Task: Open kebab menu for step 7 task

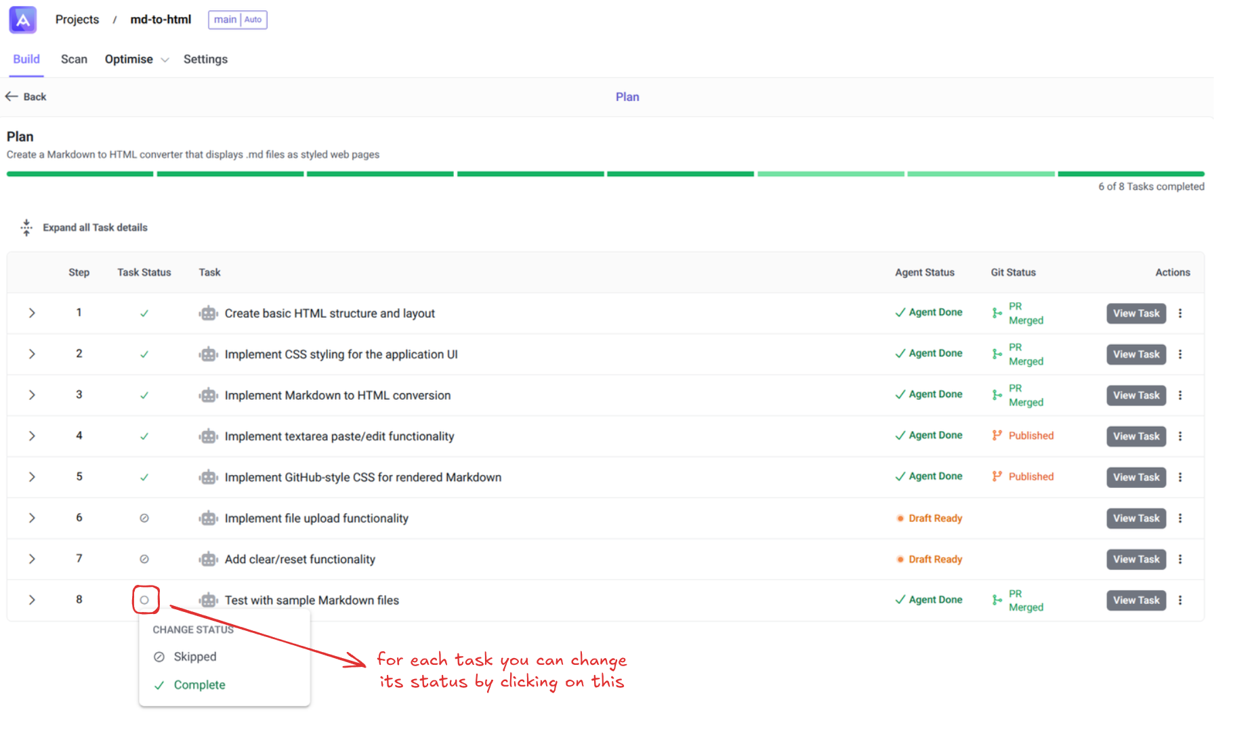Action: tap(1180, 559)
